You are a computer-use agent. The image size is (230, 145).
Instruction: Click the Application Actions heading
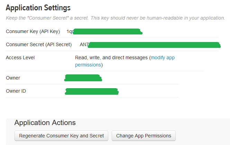coord(45,123)
